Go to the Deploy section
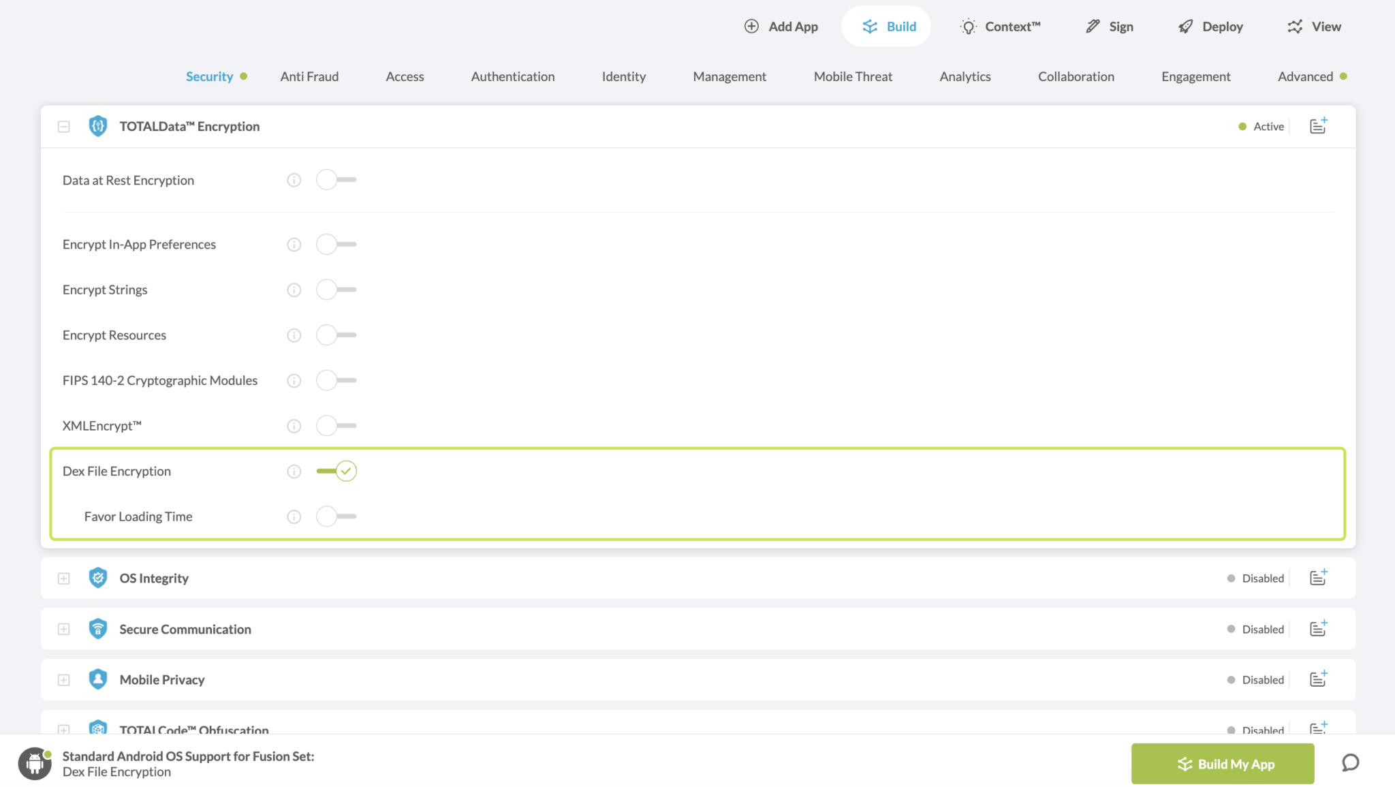1395x787 pixels. click(1210, 26)
